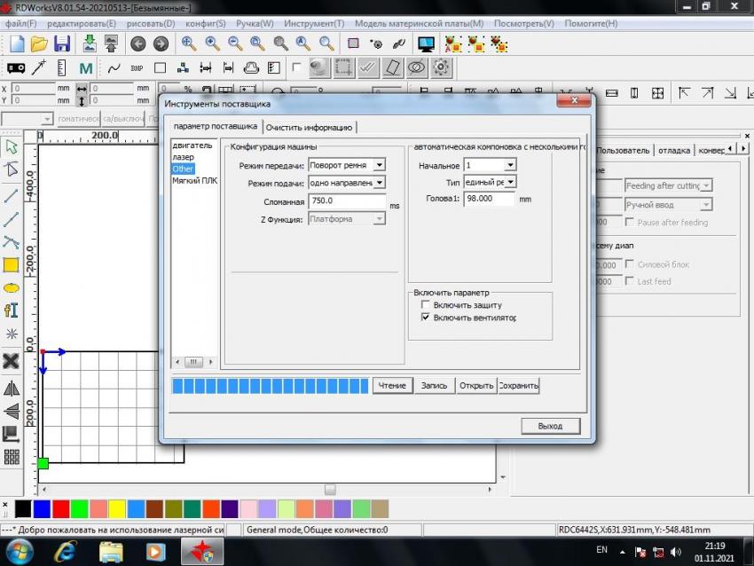Viewport: 754px width, 566px height.
Task: Switch to the 'Очистить информацию' tab
Action: pyautogui.click(x=310, y=128)
